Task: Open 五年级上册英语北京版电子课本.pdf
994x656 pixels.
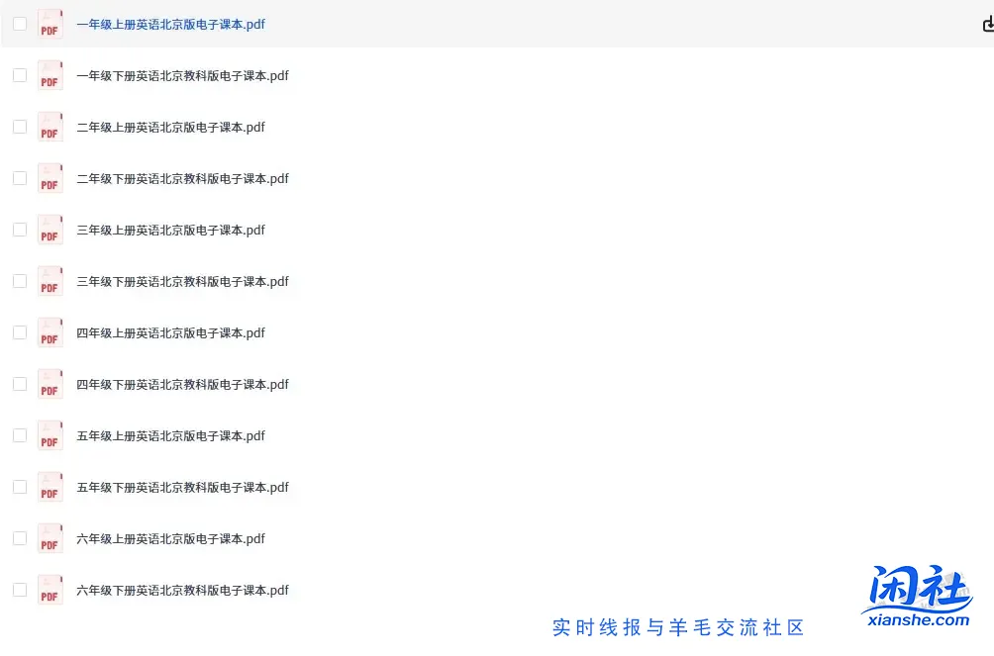Action: pos(172,435)
